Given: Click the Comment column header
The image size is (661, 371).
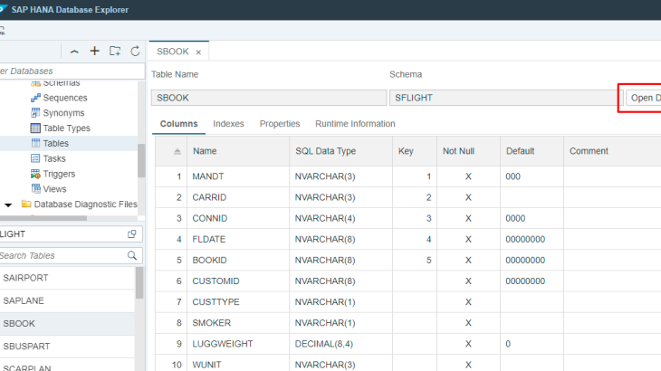Looking at the screenshot, I should point(612,151).
